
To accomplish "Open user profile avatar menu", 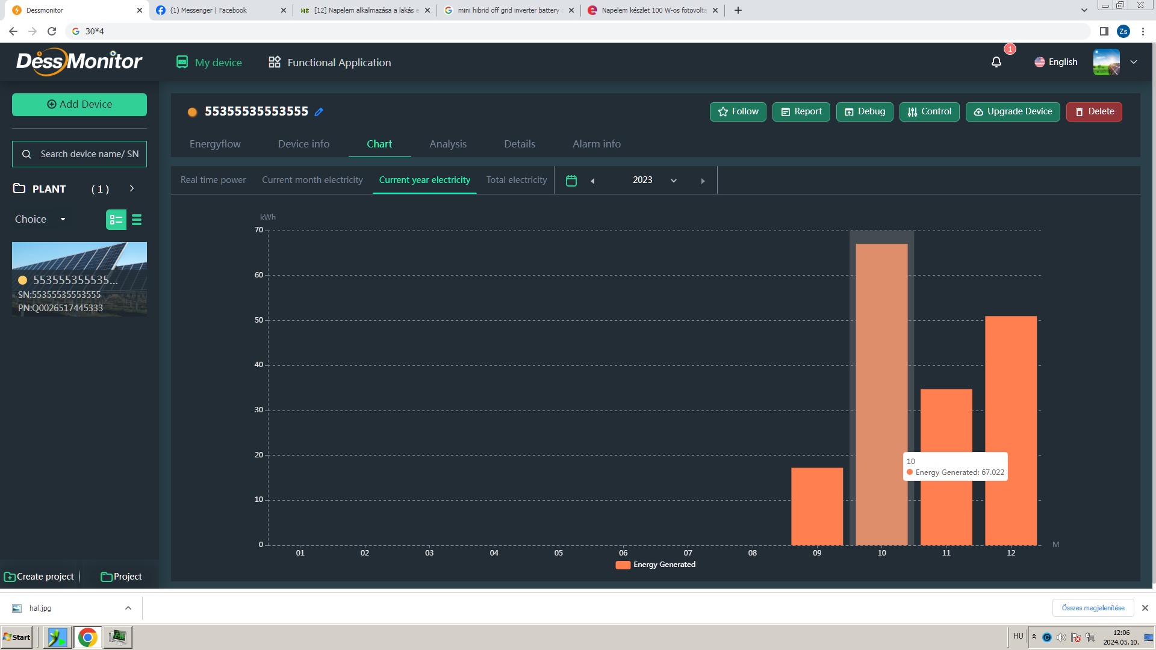I will pyautogui.click(x=1106, y=62).
